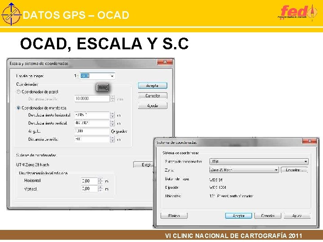Click the compass logo in slide header

11,14
